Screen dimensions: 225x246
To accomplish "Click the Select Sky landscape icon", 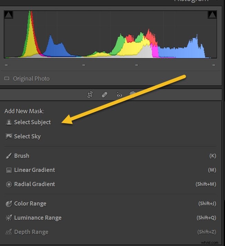I will click(9, 136).
